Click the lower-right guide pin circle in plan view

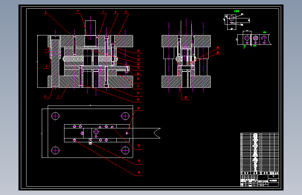coord(125,150)
